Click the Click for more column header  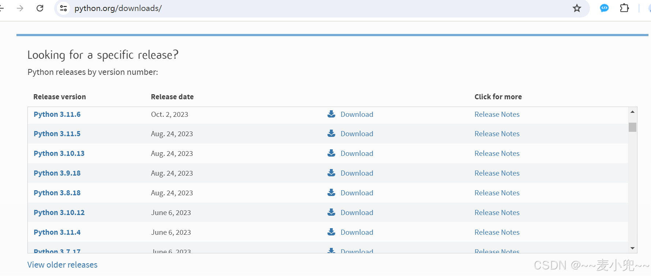[x=498, y=97]
